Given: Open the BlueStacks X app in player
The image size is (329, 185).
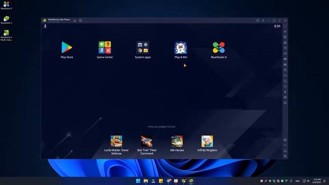Looking at the screenshot, I should (x=218, y=48).
